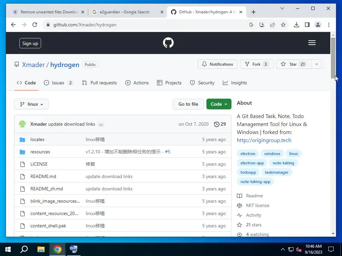Click the note-taking-app topic tag

click(255, 182)
